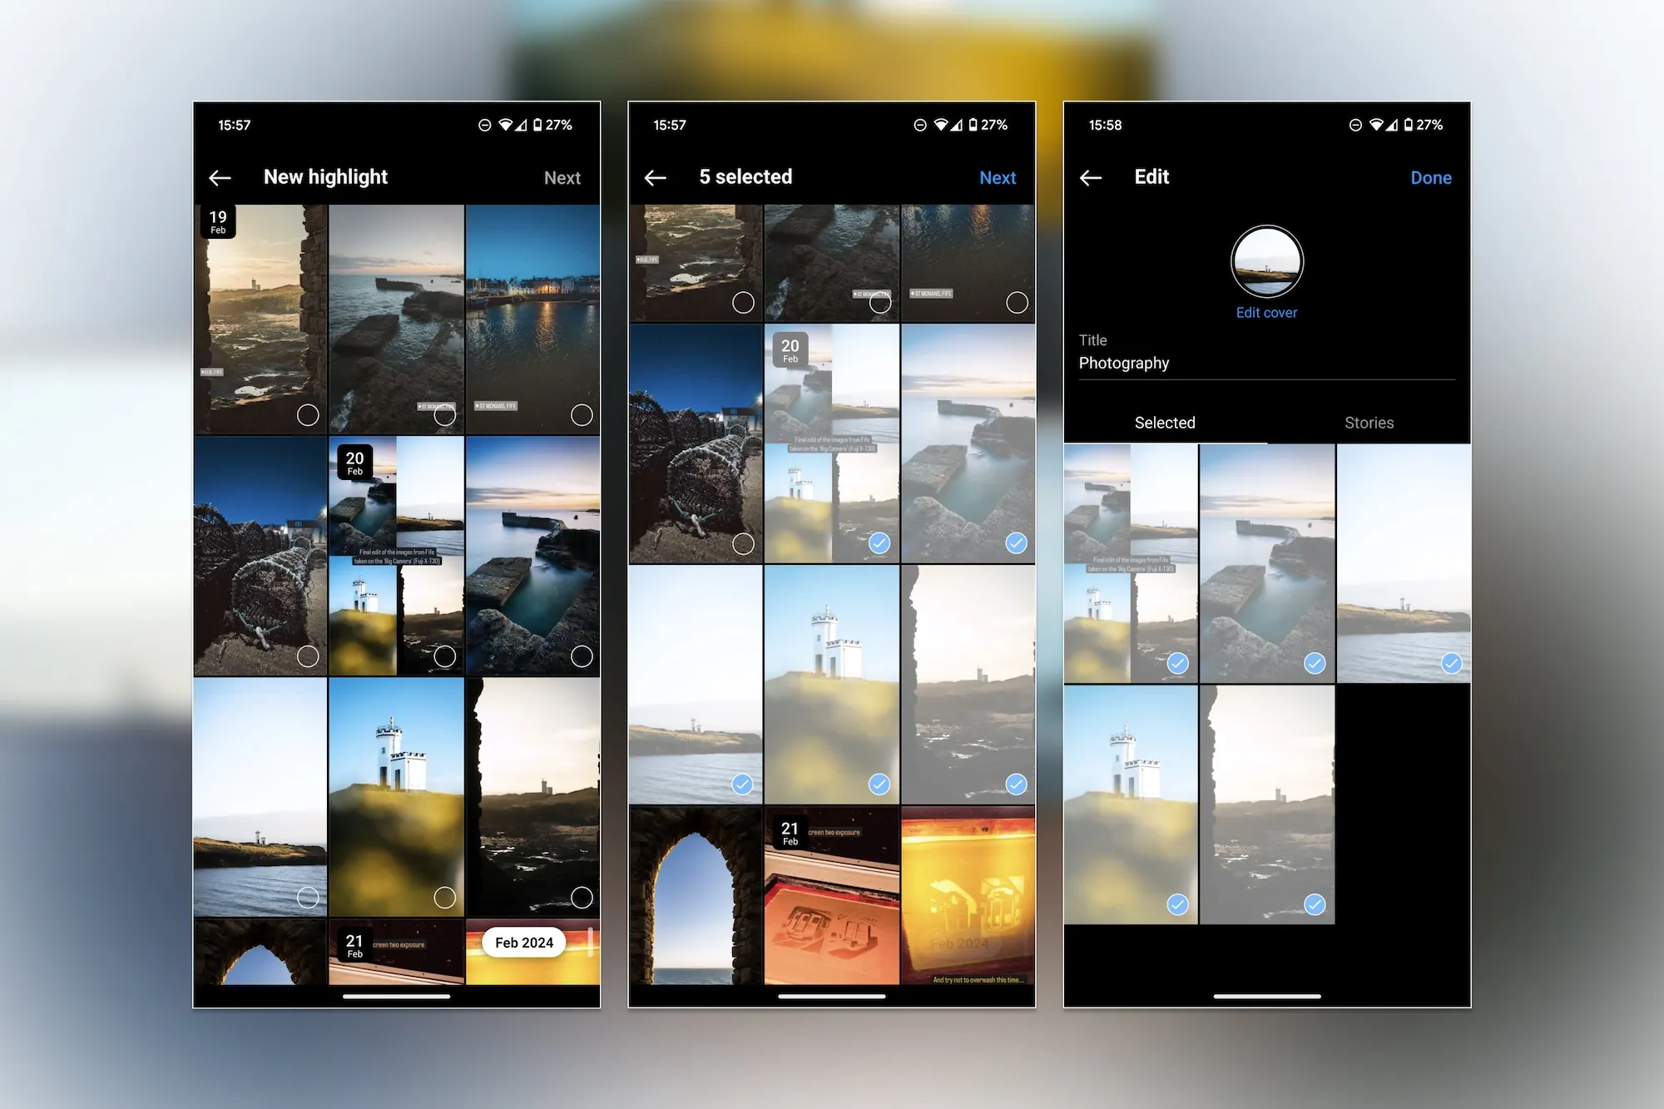The height and width of the screenshot is (1109, 1664).
Task: Tap back arrow on Edit screen
Action: point(1091,178)
